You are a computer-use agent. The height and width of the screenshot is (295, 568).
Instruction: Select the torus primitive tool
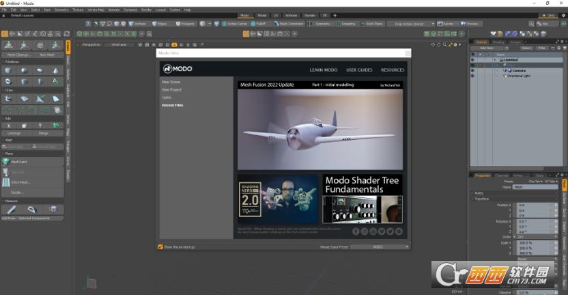(8, 81)
